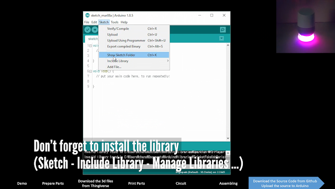The width and height of the screenshot is (335, 189).
Task: Go to the Circuit chapter
Action: click(x=181, y=184)
